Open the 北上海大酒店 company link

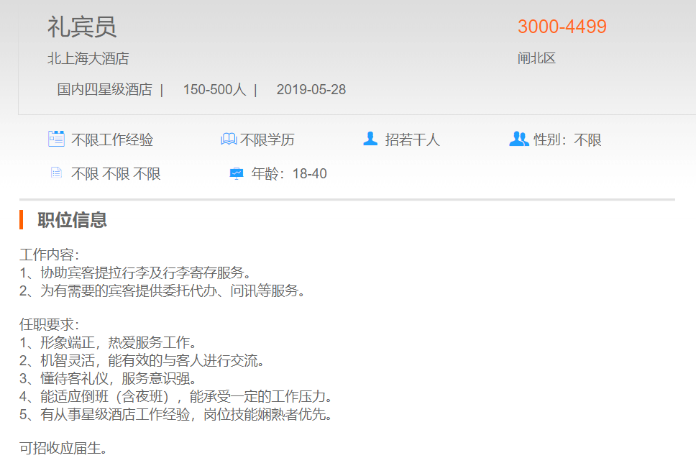coord(88,59)
